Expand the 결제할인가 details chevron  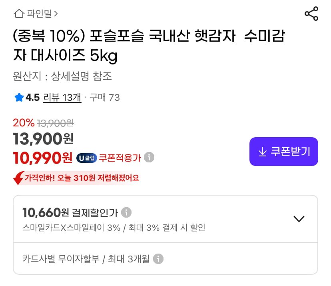299,219
